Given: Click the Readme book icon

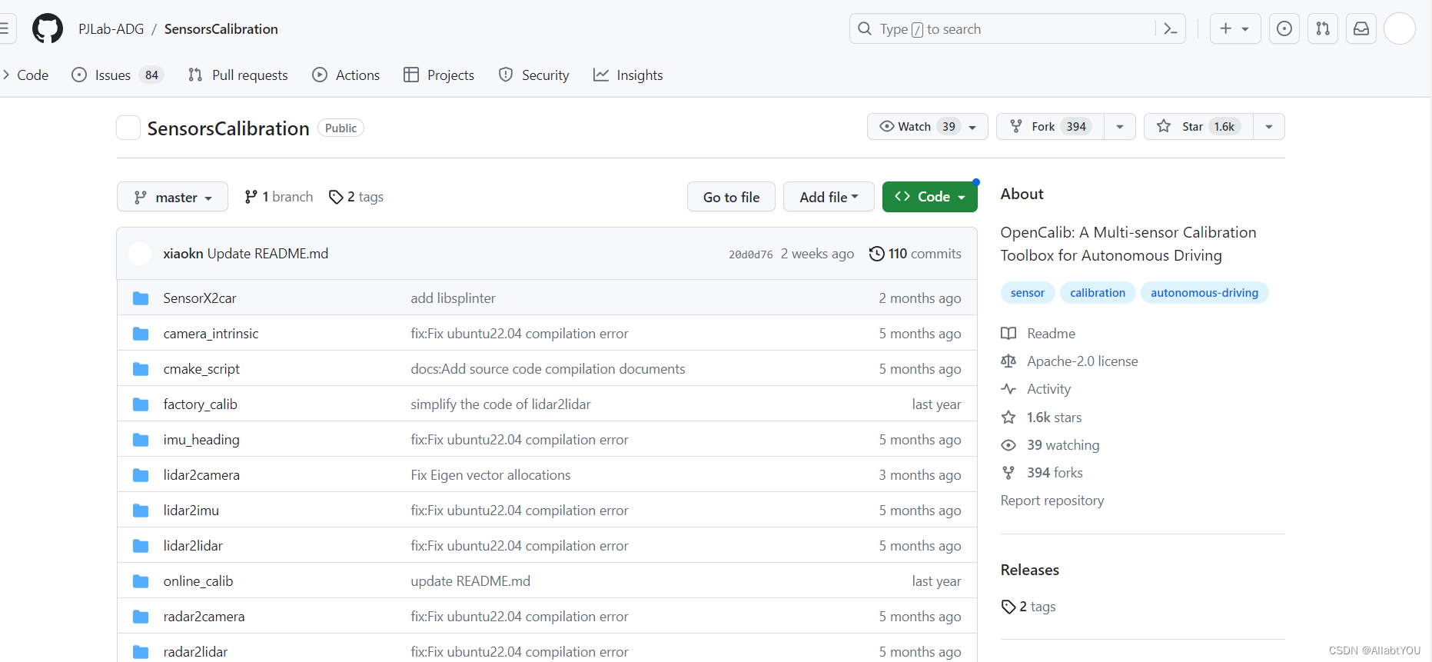Looking at the screenshot, I should (x=1008, y=334).
